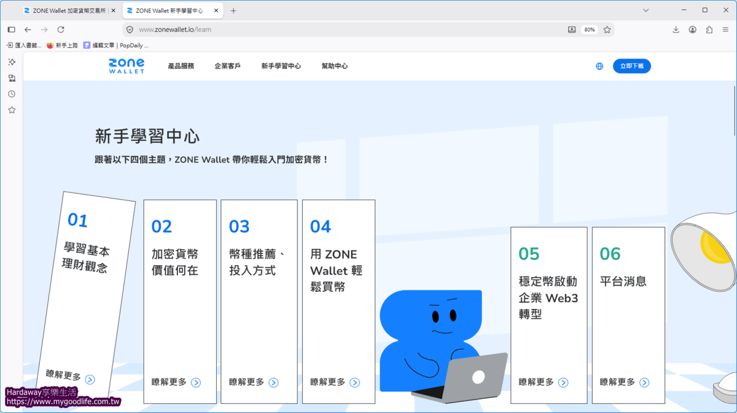This screenshot has width=737, height=413.
Task: Open the 企業客戶 menu
Action: (227, 66)
